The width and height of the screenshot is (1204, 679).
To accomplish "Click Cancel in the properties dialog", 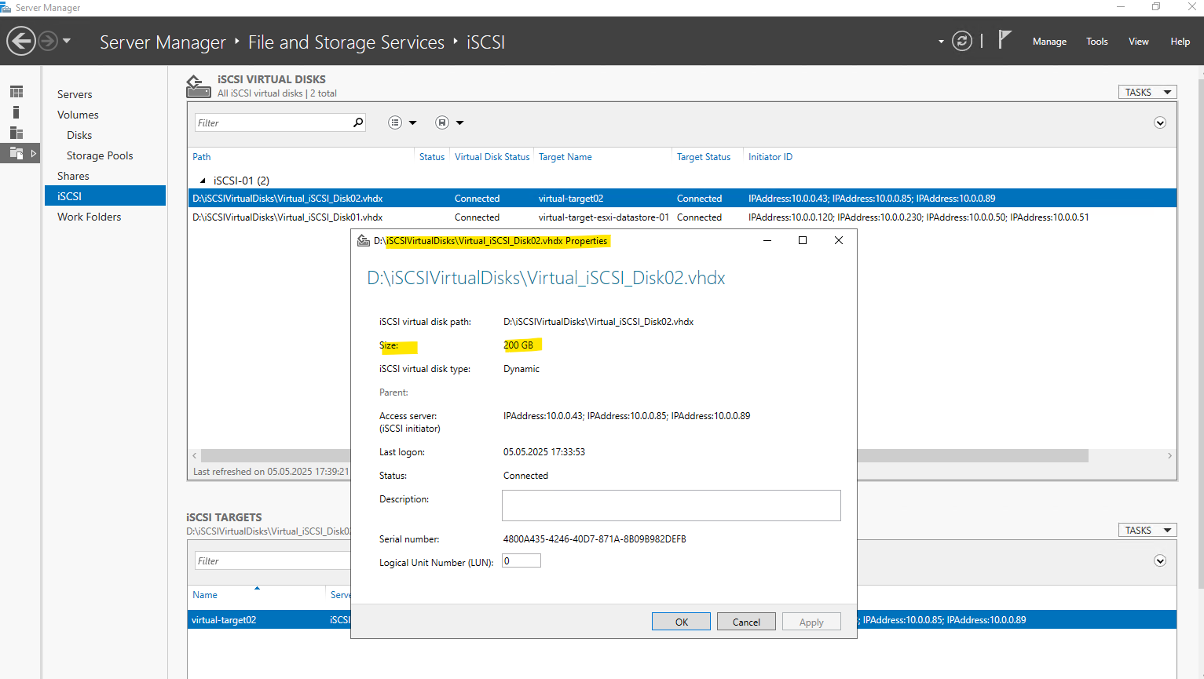I will pyautogui.click(x=746, y=622).
